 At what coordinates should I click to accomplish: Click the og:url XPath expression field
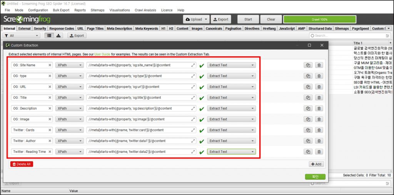click(141, 87)
